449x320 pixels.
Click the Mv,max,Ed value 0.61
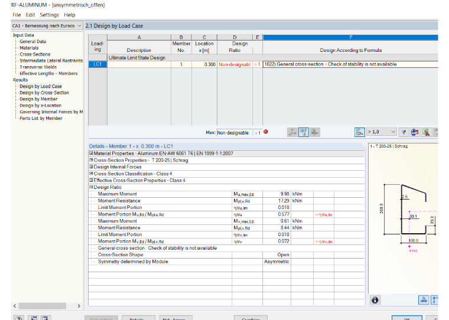pyautogui.click(x=276, y=221)
